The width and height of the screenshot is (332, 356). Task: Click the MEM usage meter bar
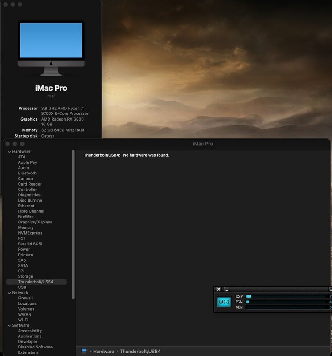286,307
